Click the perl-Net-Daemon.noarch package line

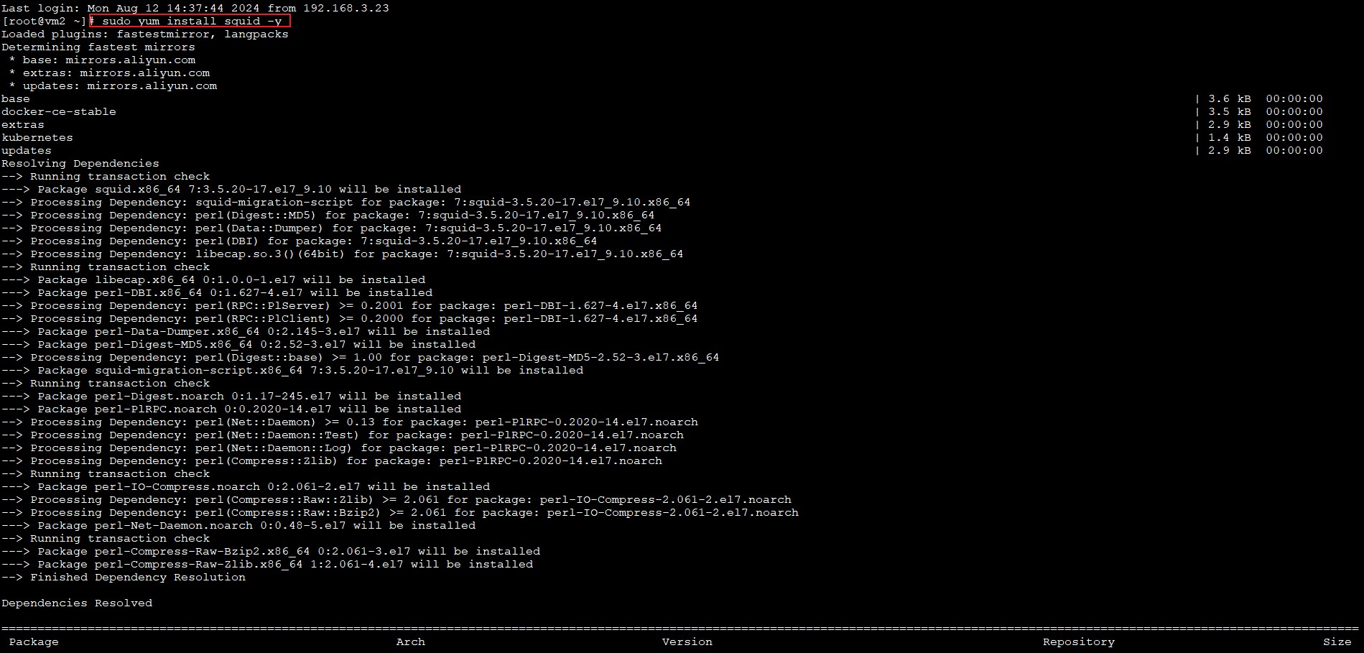click(x=238, y=525)
